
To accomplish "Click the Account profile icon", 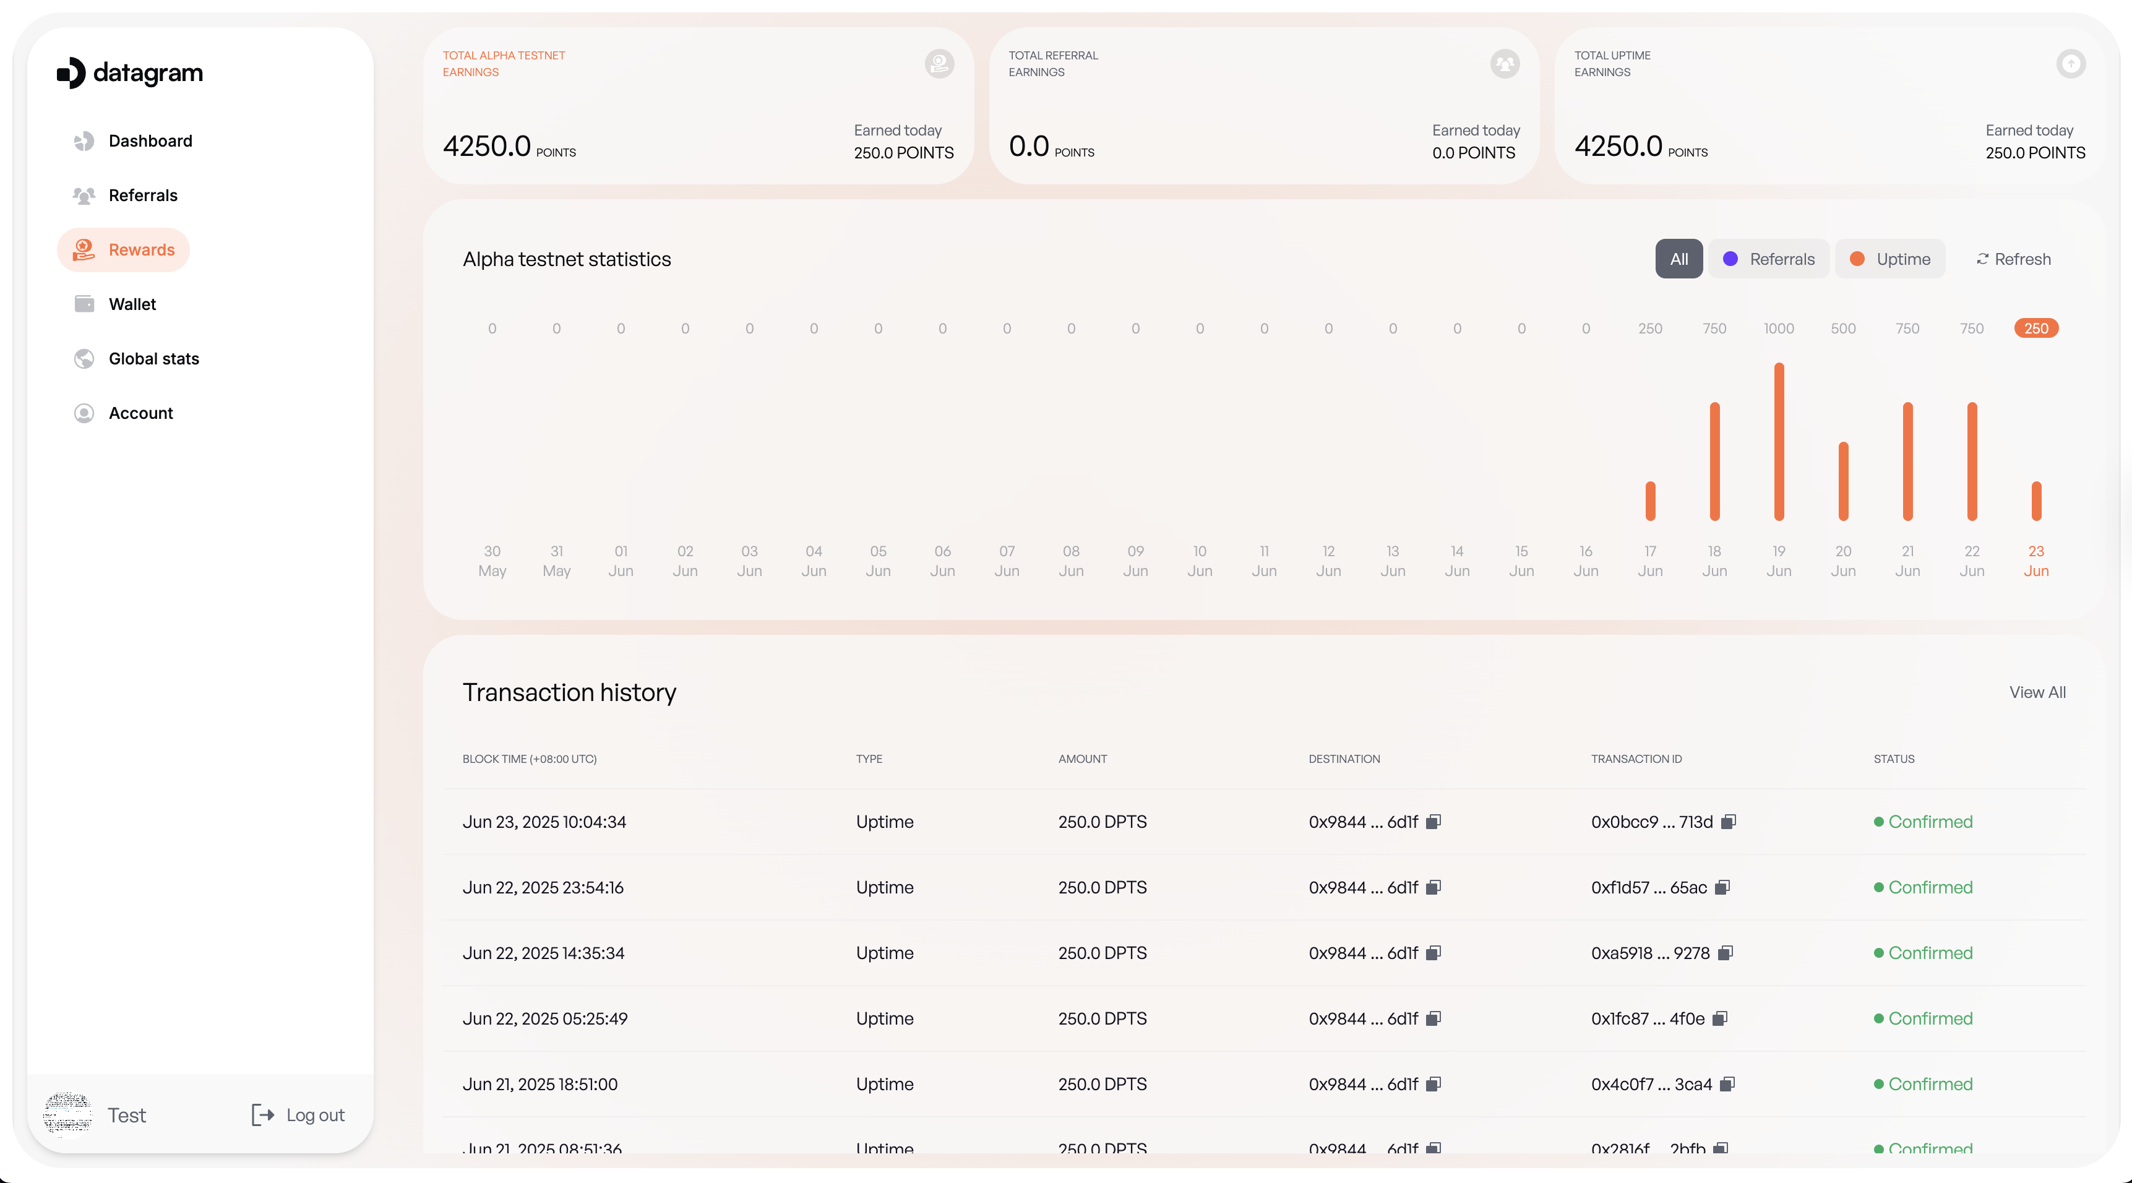I will [x=84, y=414].
